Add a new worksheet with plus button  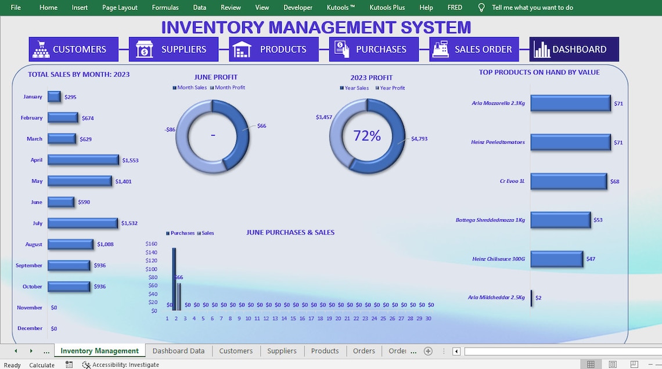click(x=428, y=351)
